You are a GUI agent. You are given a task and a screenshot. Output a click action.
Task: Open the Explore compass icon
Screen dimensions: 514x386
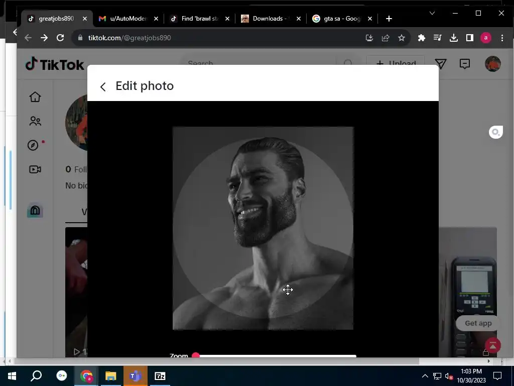pyautogui.click(x=33, y=145)
